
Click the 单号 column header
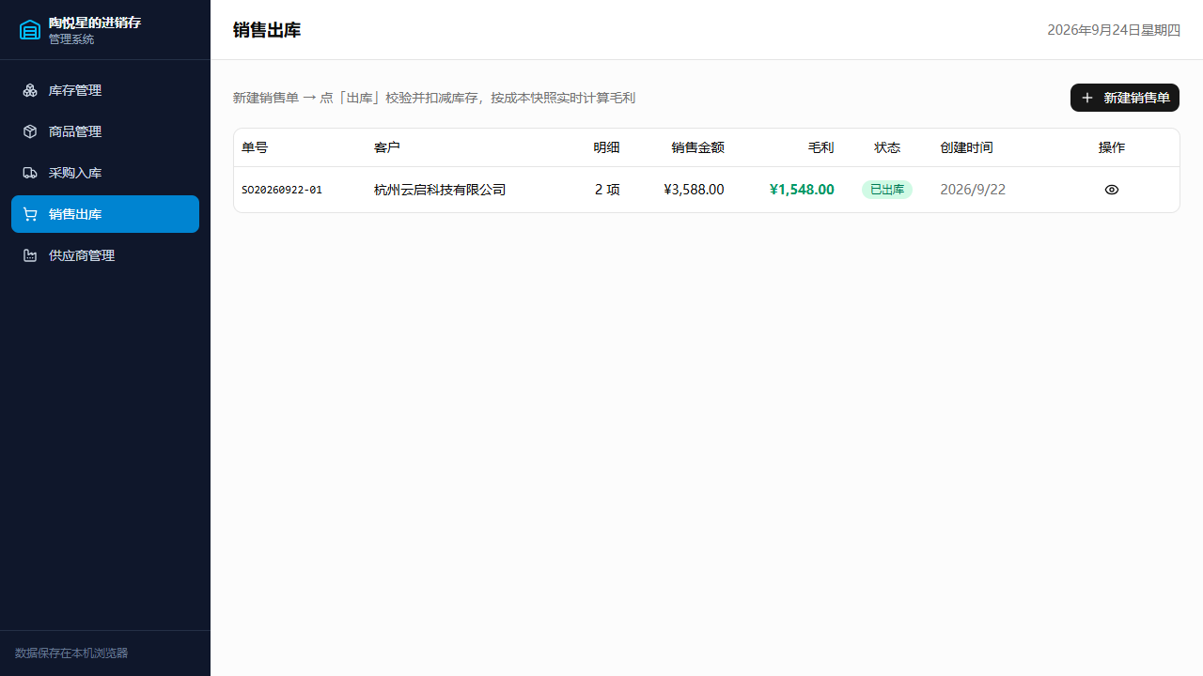point(255,147)
